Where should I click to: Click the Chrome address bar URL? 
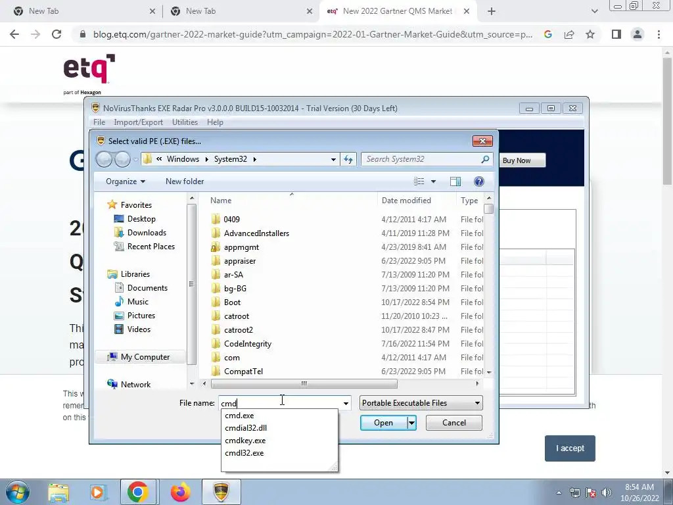point(312,34)
